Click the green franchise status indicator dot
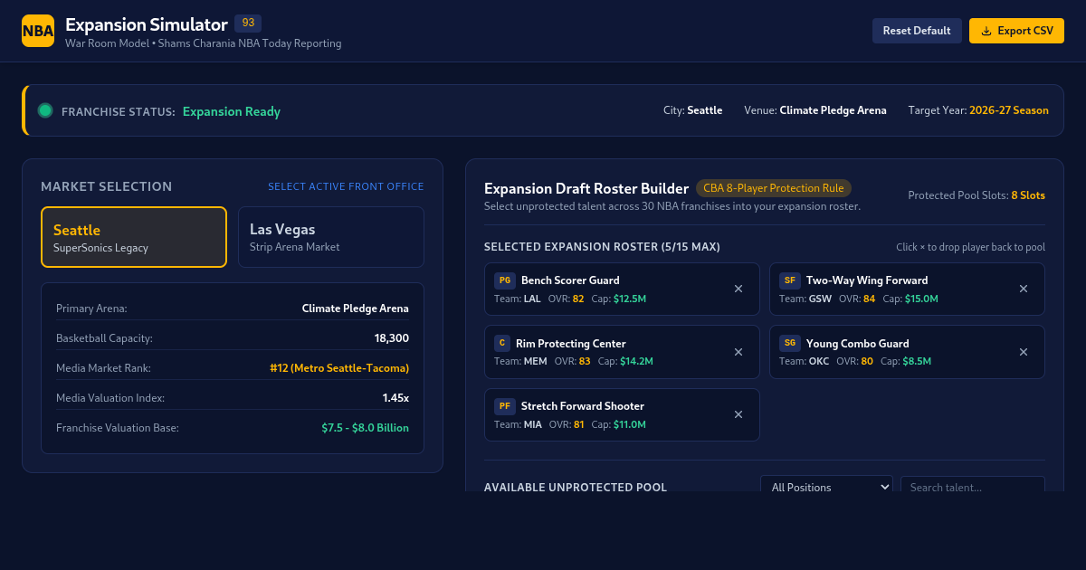This screenshot has height=570, width=1086. pyautogui.click(x=45, y=110)
